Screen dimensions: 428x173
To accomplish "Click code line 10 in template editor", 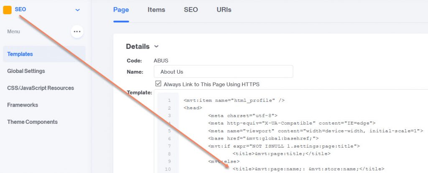I will [308, 169].
